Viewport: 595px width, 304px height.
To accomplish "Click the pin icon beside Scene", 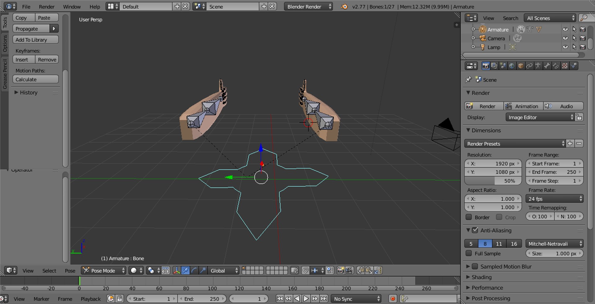I will tap(468, 80).
